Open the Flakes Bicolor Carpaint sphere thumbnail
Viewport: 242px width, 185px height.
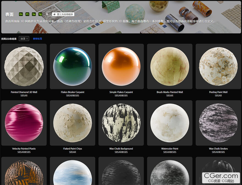pyautogui.click(x=73, y=66)
